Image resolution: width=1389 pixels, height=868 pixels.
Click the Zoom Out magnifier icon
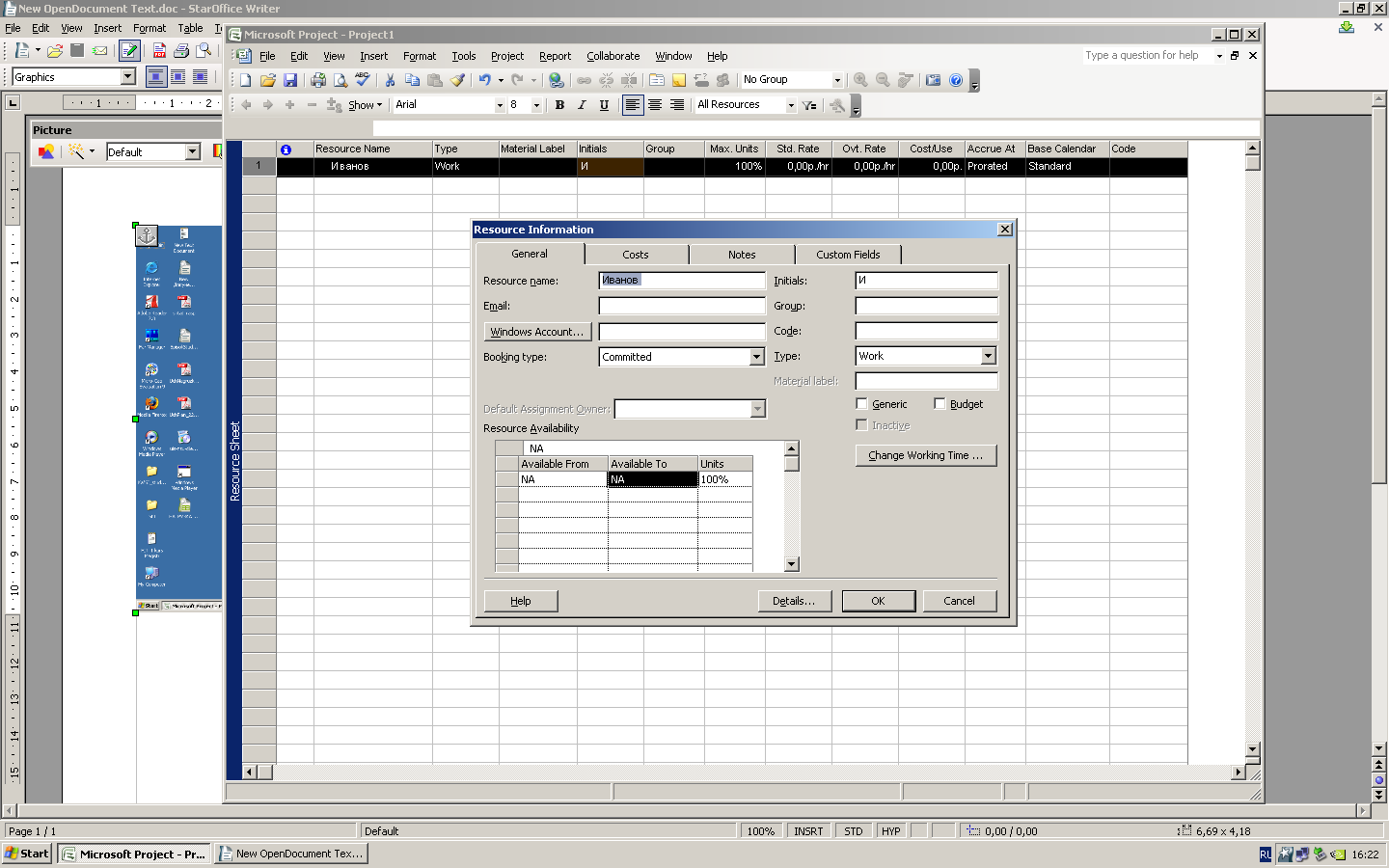(883, 80)
